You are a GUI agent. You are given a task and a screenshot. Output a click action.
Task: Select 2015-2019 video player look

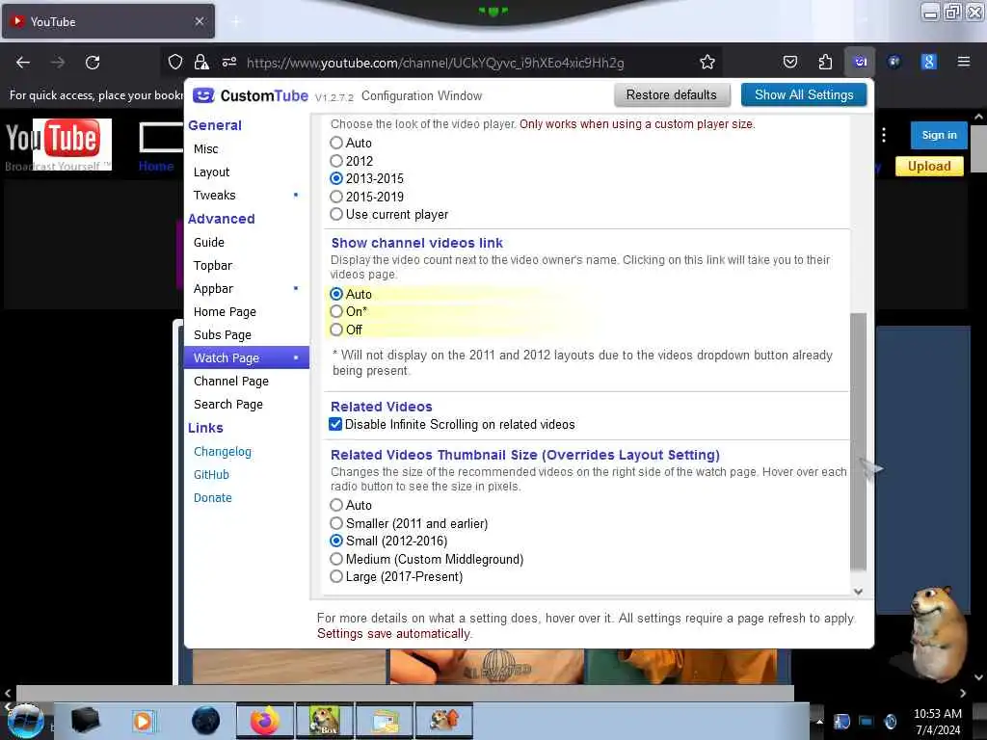[336, 197]
